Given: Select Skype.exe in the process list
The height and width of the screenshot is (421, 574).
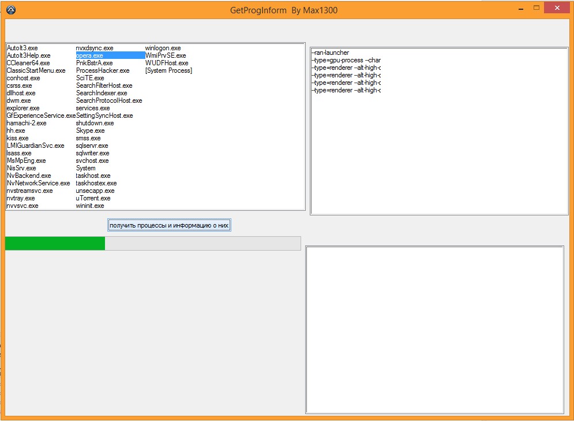Looking at the screenshot, I should tap(91, 131).
